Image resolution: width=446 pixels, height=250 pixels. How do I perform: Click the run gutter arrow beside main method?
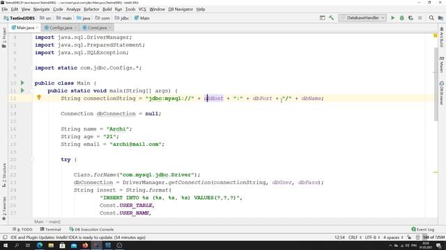pyautogui.click(x=22, y=91)
